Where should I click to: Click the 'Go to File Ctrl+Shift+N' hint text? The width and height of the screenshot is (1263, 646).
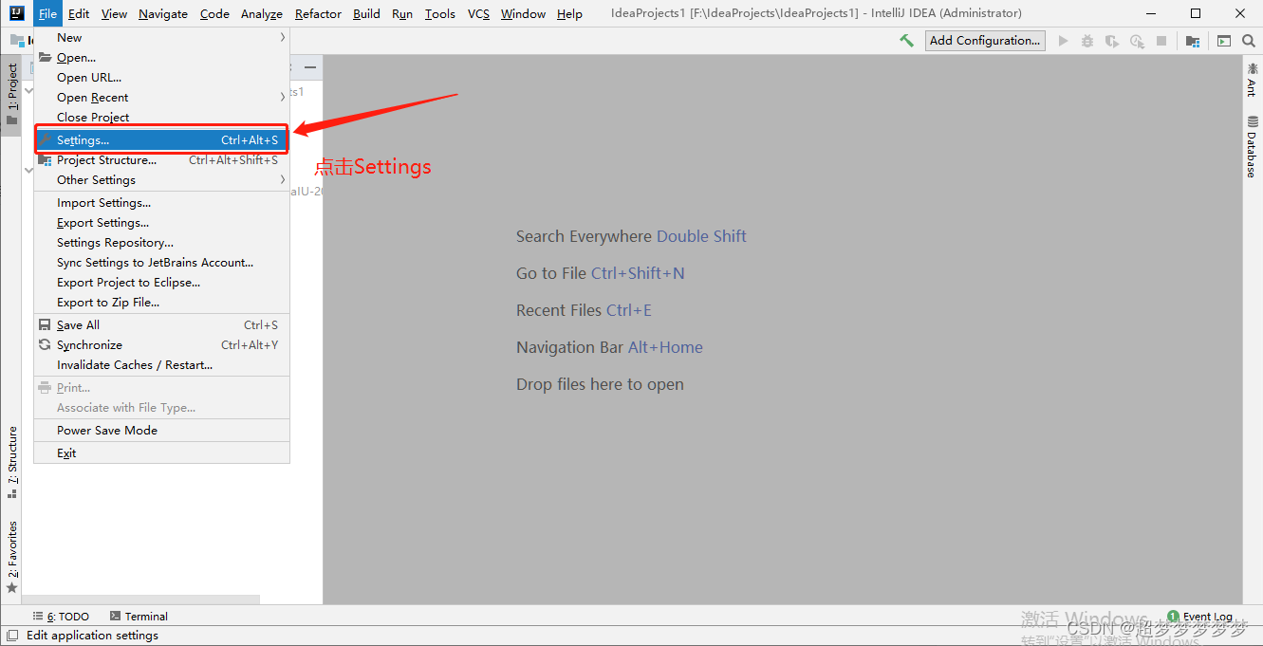[x=601, y=273]
